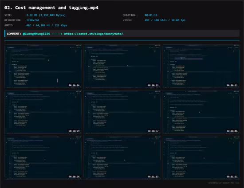Follow the sanet.st/blogs/bonnytuts link
This screenshot has width=244, height=188.
(94, 34)
